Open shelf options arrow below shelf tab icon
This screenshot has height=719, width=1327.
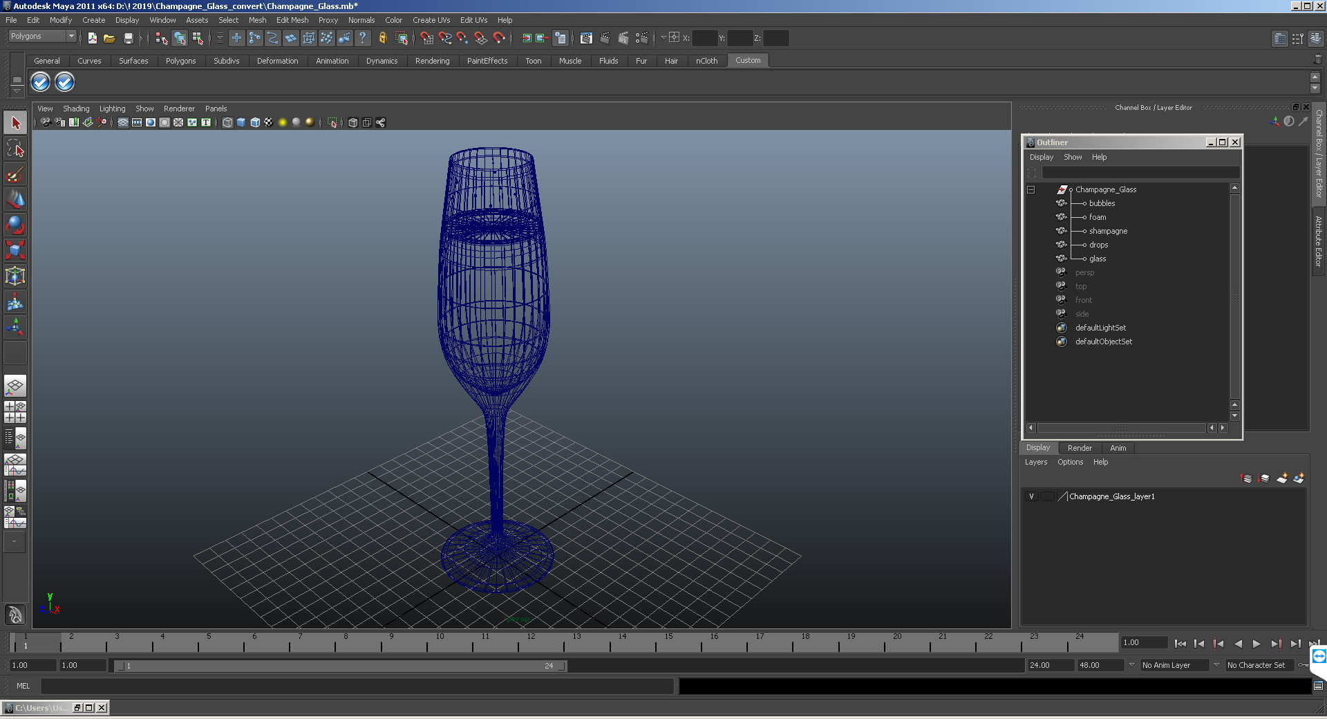coord(17,91)
